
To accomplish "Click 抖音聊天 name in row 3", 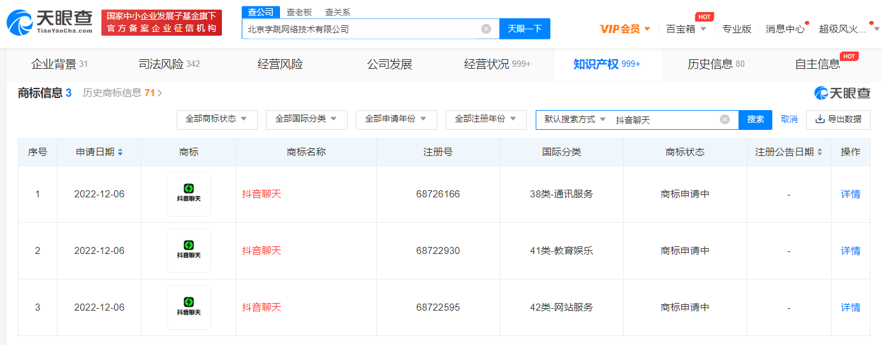I will 261,307.
